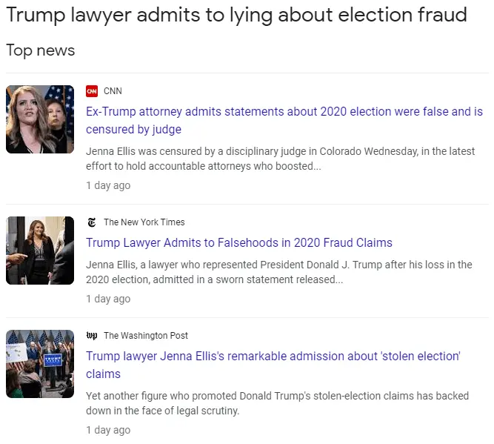Click the CNN source name
494x444 pixels.
point(113,91)
